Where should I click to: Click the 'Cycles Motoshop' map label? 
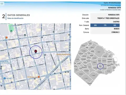click(5, 63)
